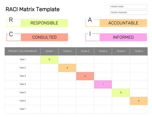Select the green RESPONSIBLE legend bar

point(44,23)
